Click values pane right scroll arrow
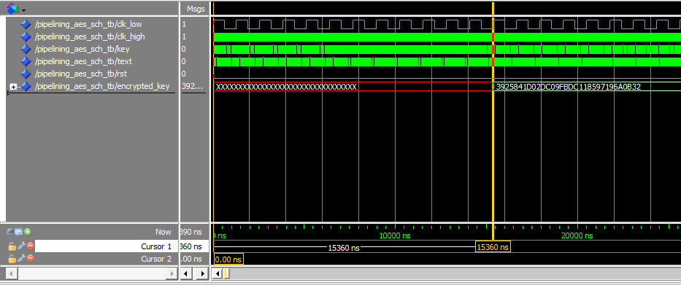681x285 pixels. [202, 274]
